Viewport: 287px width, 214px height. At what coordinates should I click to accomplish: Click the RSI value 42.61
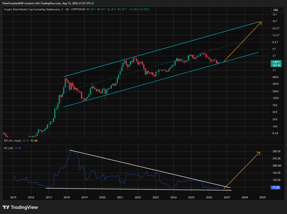pyautogui.click(x=26, y=141)
